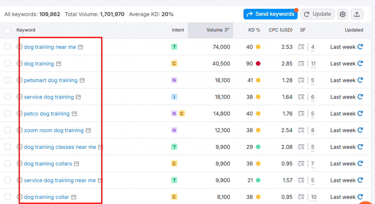Click the settings gear icon
Screen dimensions: 375x204
[342, 14]
